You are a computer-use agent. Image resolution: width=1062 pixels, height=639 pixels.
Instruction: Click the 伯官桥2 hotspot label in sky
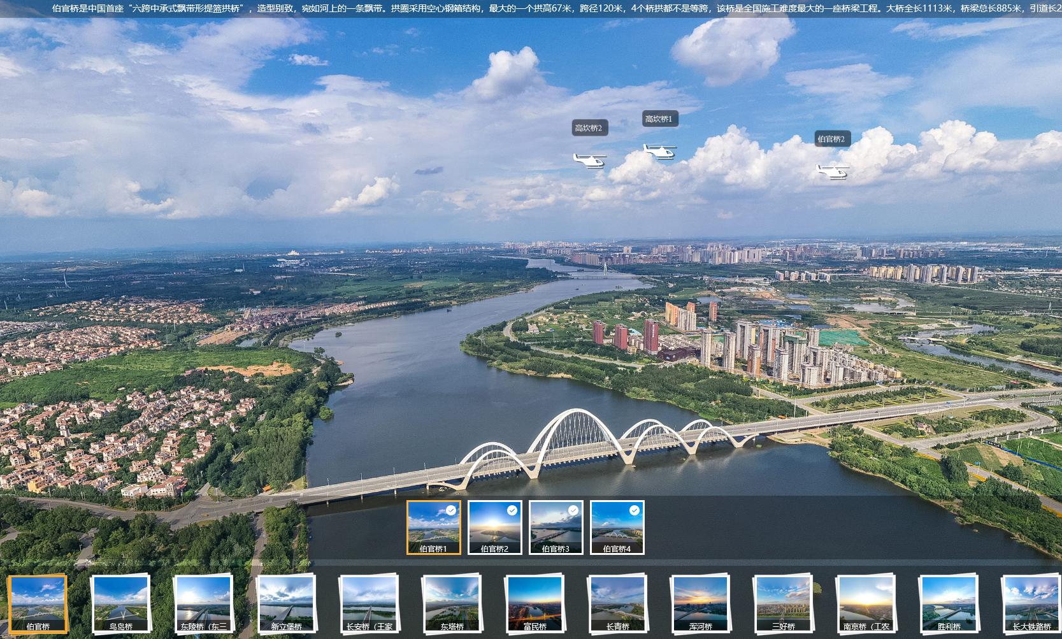832,139
